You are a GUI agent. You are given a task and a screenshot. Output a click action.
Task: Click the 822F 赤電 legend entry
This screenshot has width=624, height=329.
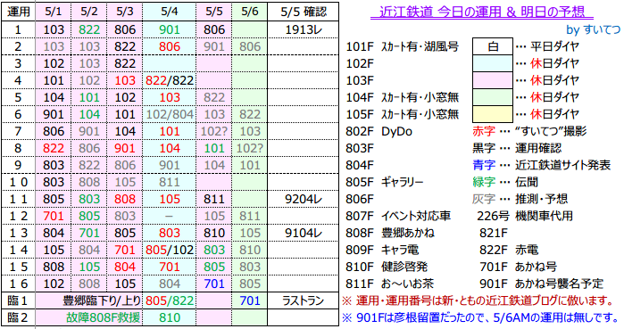point(509,250)
